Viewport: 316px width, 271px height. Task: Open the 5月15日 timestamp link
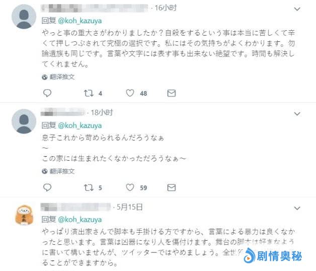point(129,207)
